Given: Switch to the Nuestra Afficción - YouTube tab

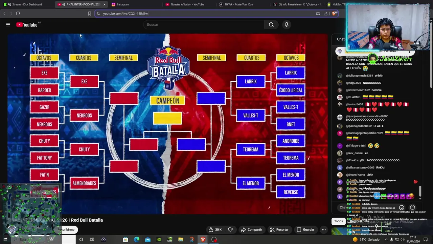Looking at the screenshot, I should coord(189,4).
